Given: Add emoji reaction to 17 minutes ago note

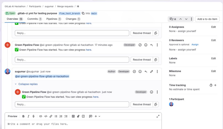Looking at the screenshot, I should 146,45.
